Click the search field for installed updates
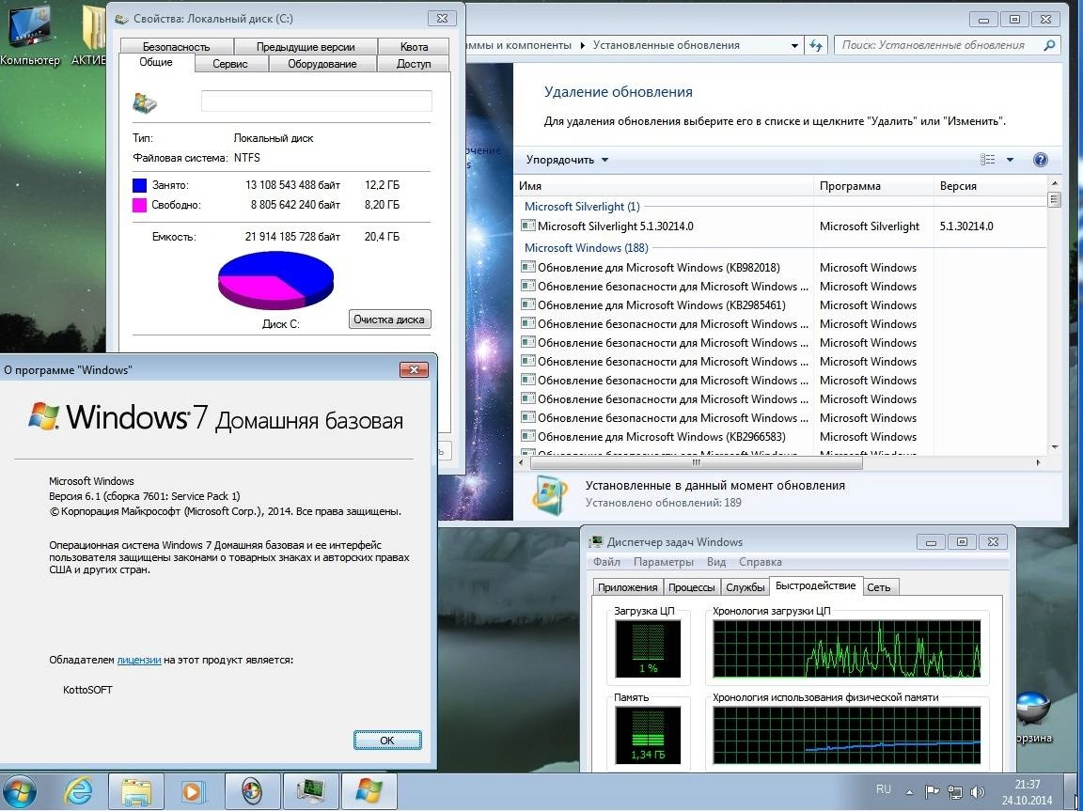This screenshot has height=811, width=1083. 936,45
